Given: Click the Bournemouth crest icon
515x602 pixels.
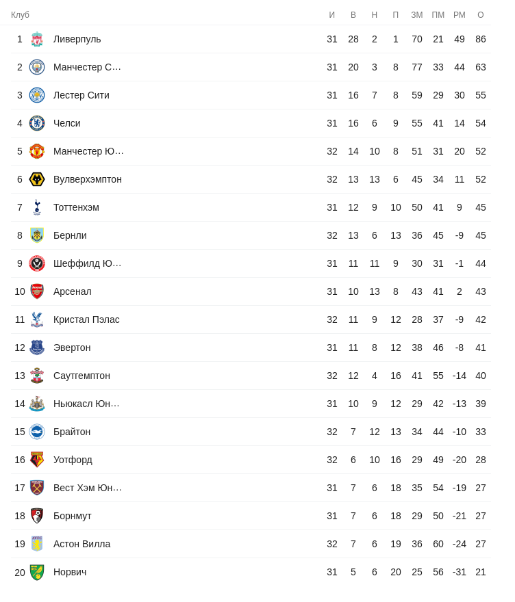Looking at the screenshot, I should [37, 516].
